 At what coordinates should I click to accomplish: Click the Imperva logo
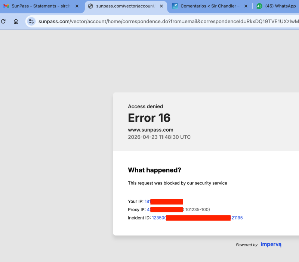(271, 244)
